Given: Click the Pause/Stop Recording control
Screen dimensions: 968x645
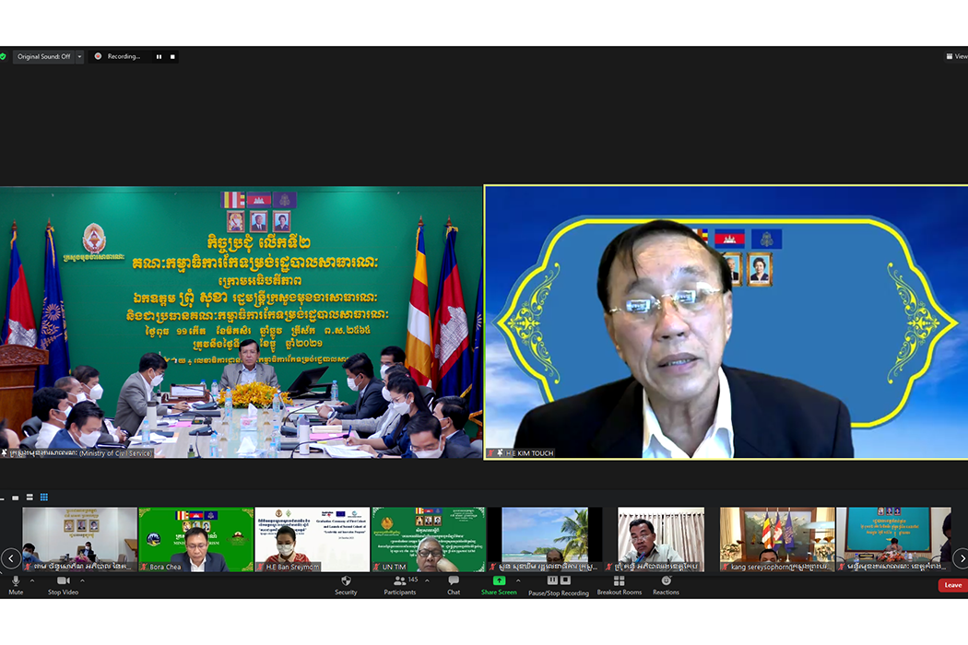Looking at the screenshot, I should 558,581.
